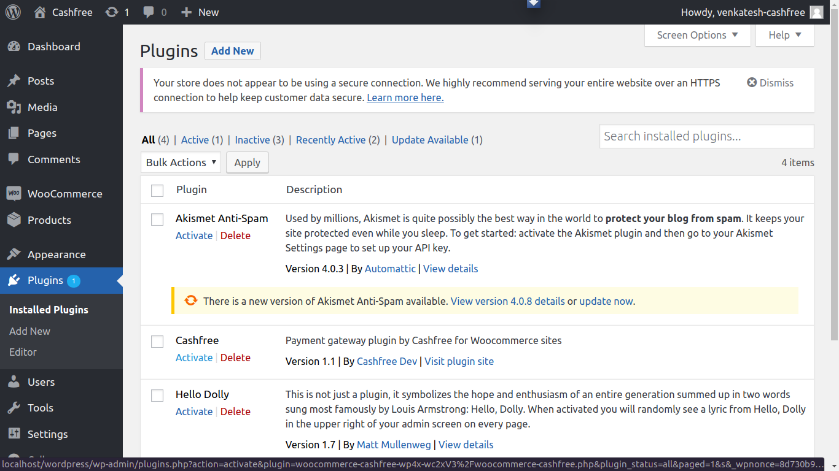Open the updates icon in admin bar

tap(112, 12)
